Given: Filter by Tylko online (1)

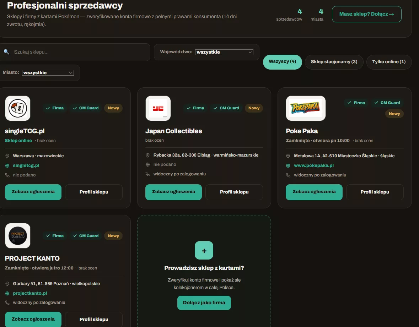Looking at the screenshot, I should (389, 62).
